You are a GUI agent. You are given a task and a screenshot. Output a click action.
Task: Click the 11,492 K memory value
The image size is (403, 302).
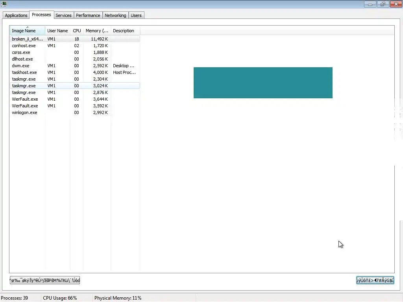coord(99,39)
